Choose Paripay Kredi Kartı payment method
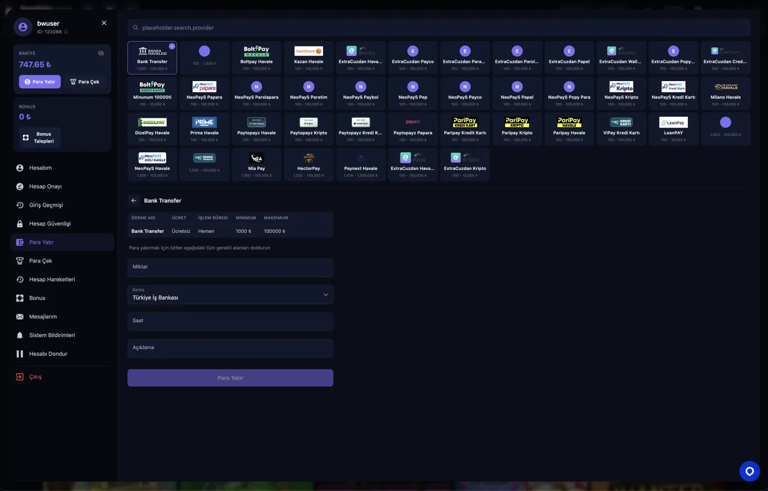The width and height of the screenshot is (768, 491). 465,128
